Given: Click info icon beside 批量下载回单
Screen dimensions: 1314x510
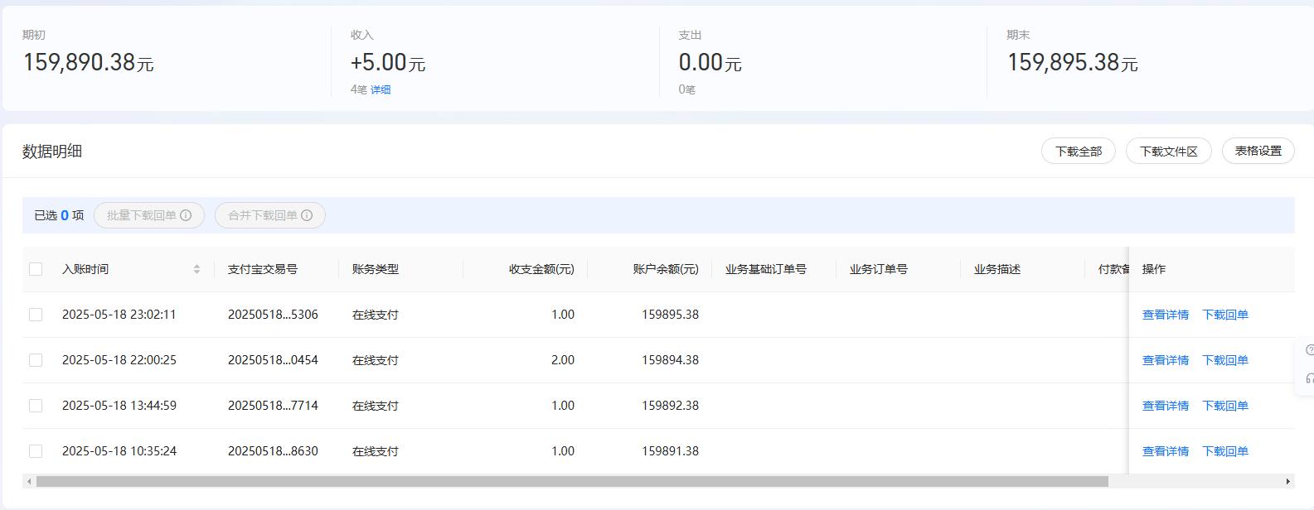Looking at the screenshot, I should [186, 215].
